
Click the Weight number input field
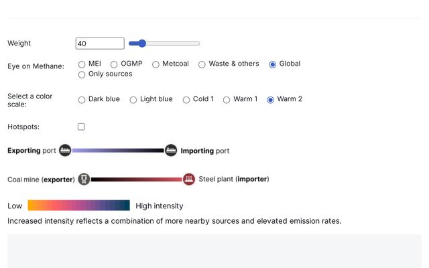tap(100, 44)
